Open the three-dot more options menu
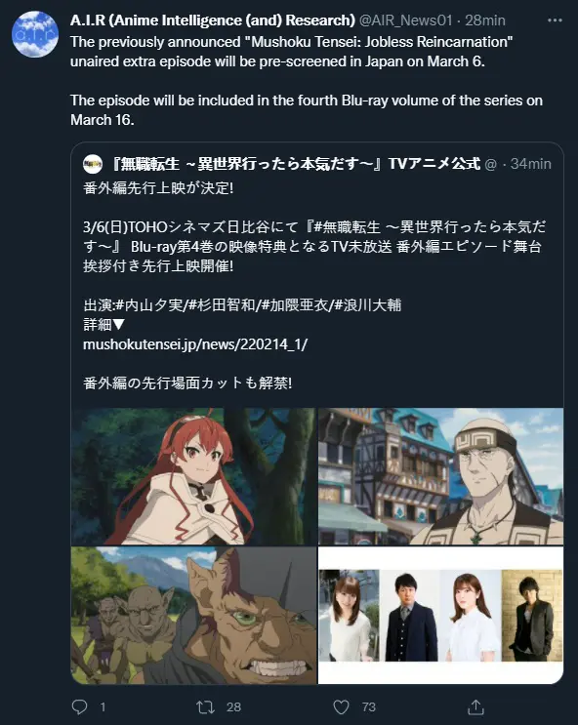The height and width of the screenshot is (725, 578). click(x=555, y=20)
